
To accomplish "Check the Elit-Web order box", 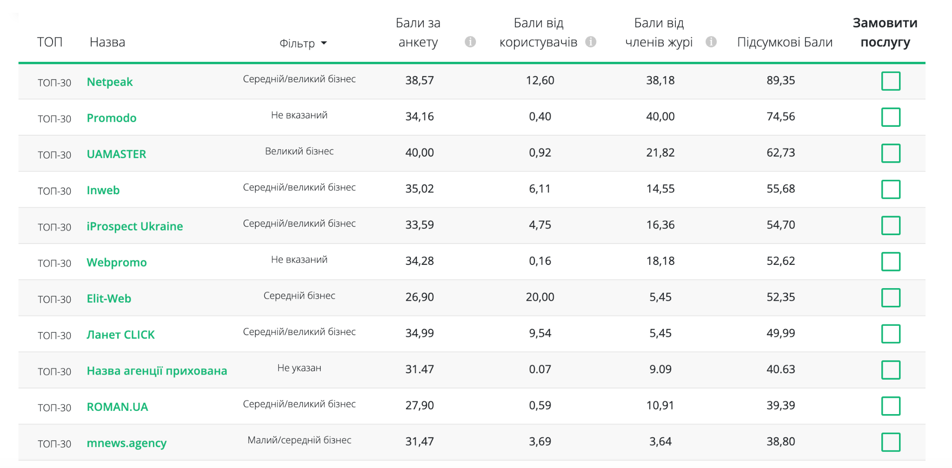I will (891, 297).
